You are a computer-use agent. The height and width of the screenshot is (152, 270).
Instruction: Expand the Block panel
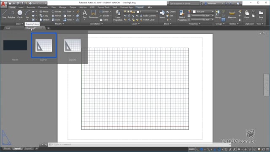pyautogui.click(x=167, y=24)
